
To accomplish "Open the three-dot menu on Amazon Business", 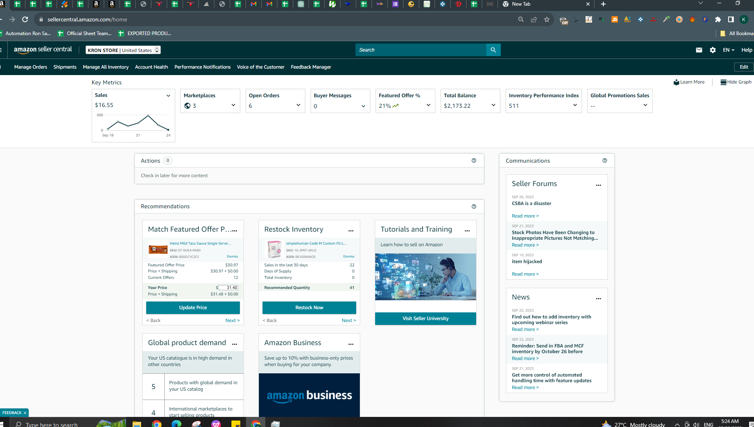I will coord(351,344).
